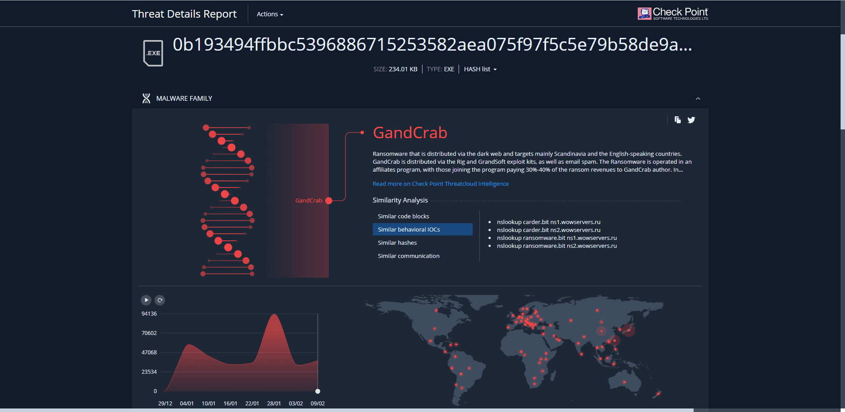This screenshot has height=412, width=845.
Task: Open the Actions dropdown menu
Action: pyautogui.click(x=270, y=14)
